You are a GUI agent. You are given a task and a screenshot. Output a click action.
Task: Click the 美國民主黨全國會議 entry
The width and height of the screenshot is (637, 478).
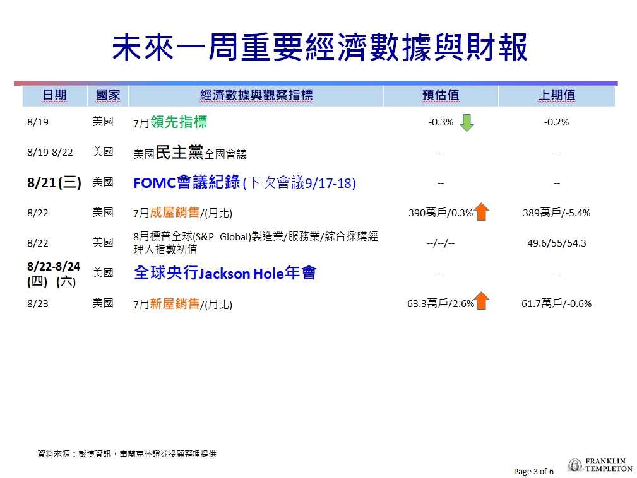[x=190, y=153]
